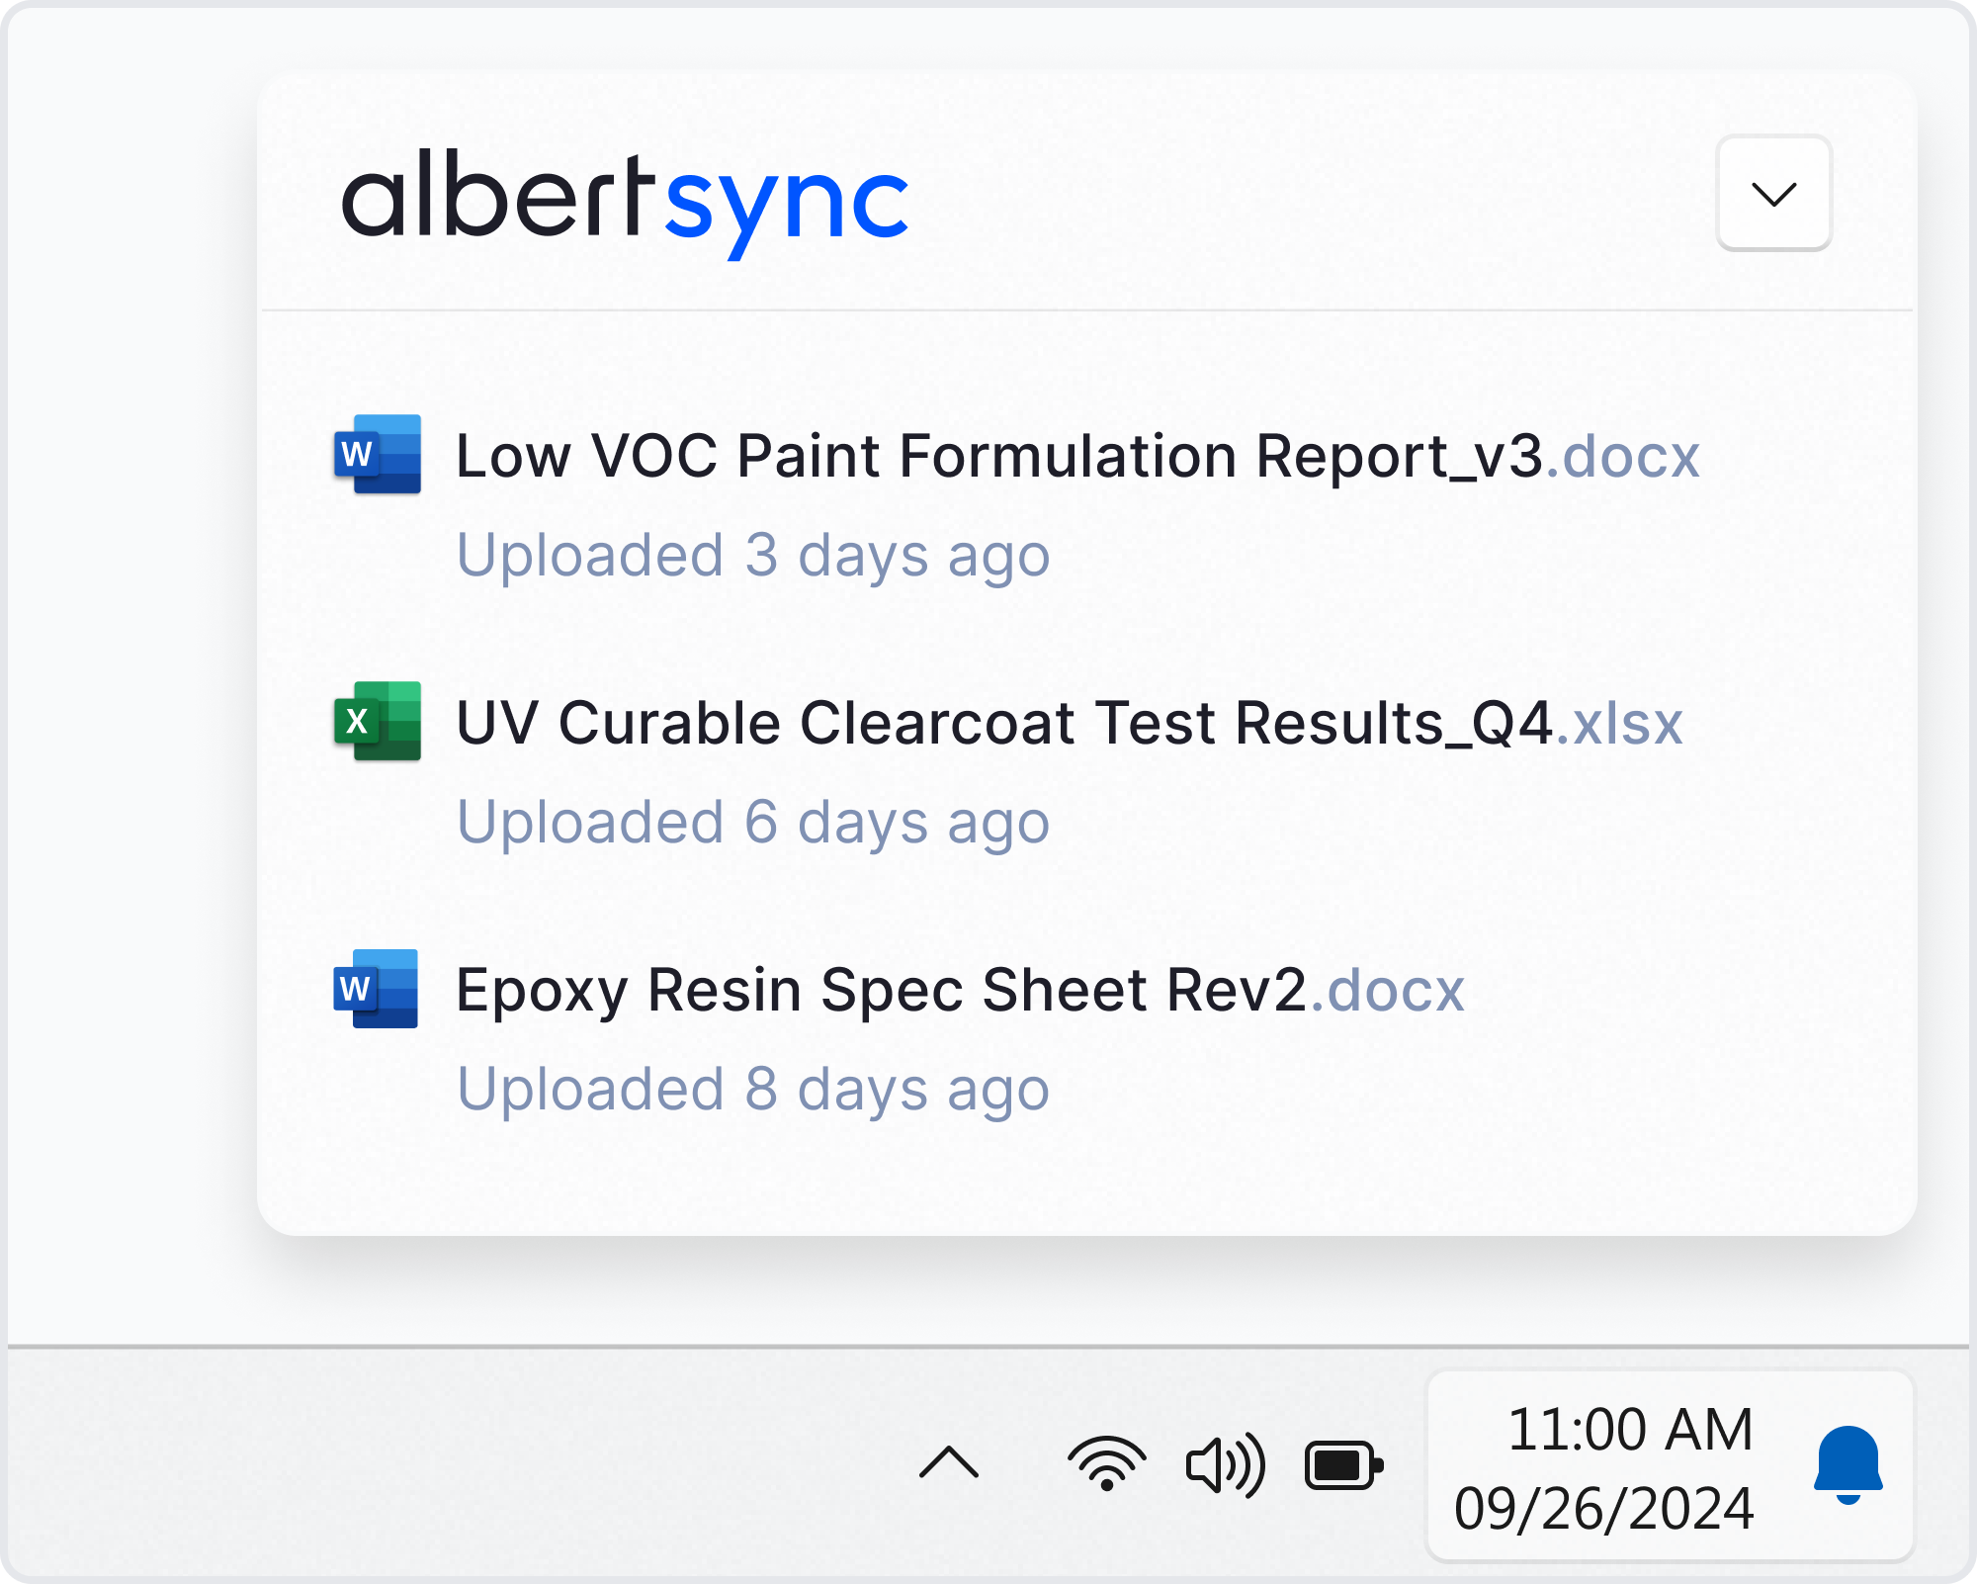Screen dimensions: 1977x1584
Task: Open the notification bell in the taskbar
Action: pos(1847,1464)
